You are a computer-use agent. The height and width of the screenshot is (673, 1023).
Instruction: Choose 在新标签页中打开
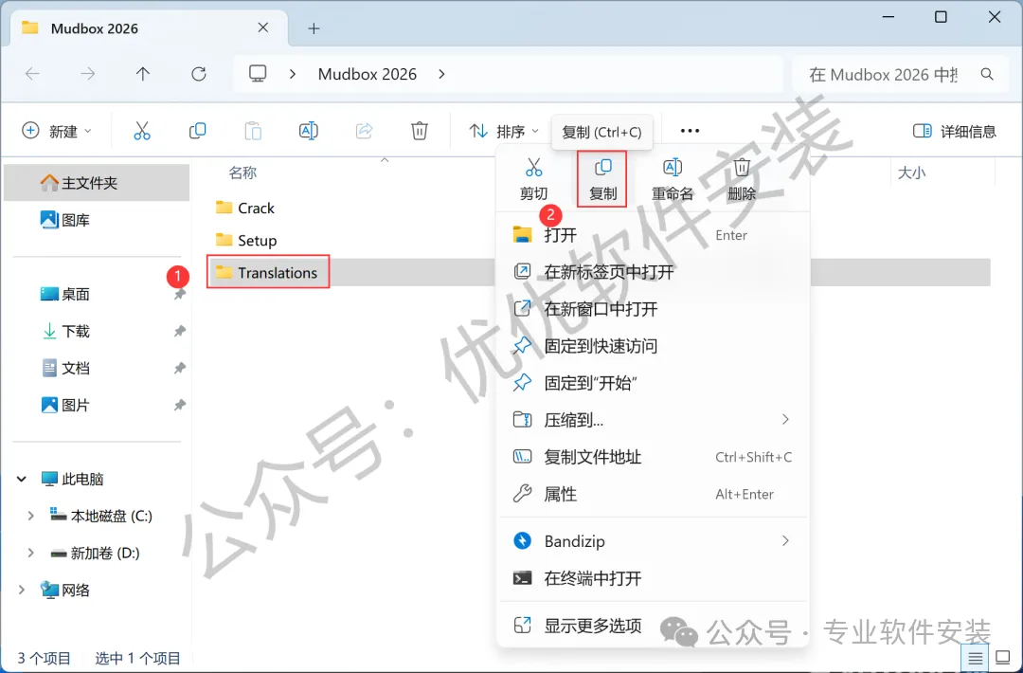tap(653, 271)
